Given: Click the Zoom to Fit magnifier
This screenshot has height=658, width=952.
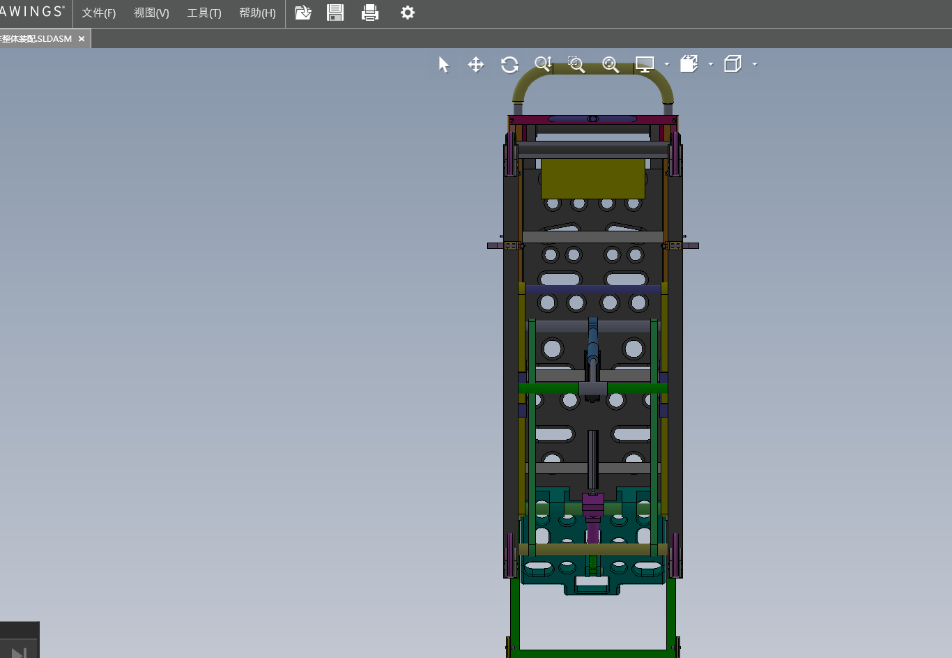Looking at the screenshot, I should [x=611, y=65].
